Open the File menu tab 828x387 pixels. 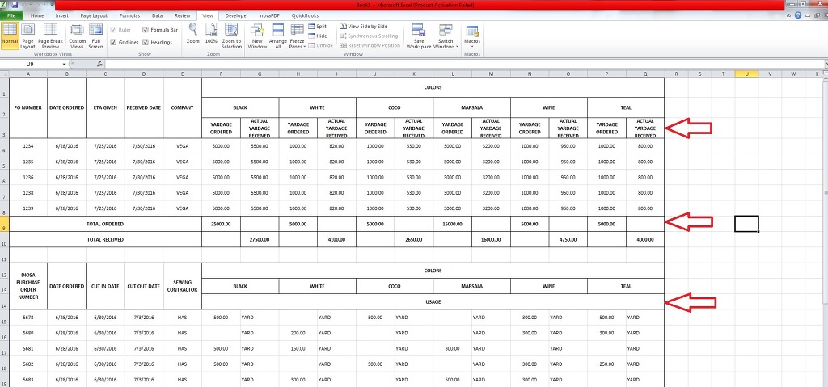[12, 15]
